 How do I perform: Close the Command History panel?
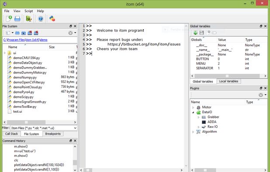pos(75,141)
